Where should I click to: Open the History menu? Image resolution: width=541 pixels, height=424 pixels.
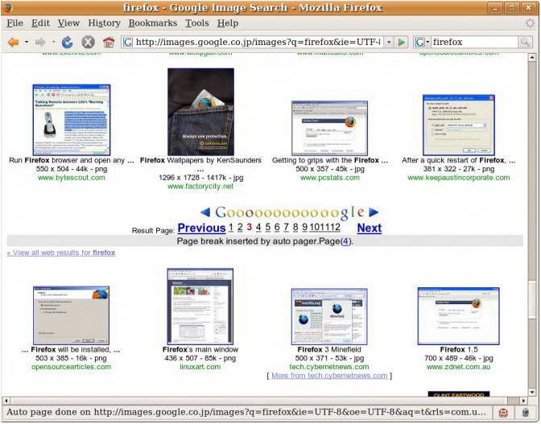[104, 23]
